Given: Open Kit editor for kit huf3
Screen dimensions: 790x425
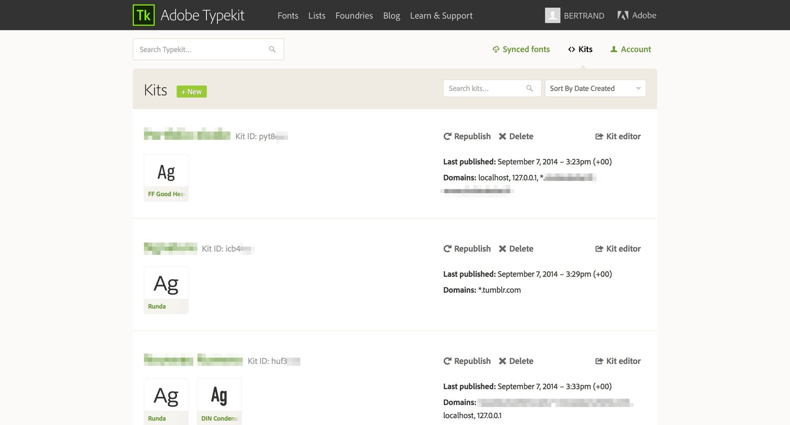Looking at the screenshot, I should (618, 361).
